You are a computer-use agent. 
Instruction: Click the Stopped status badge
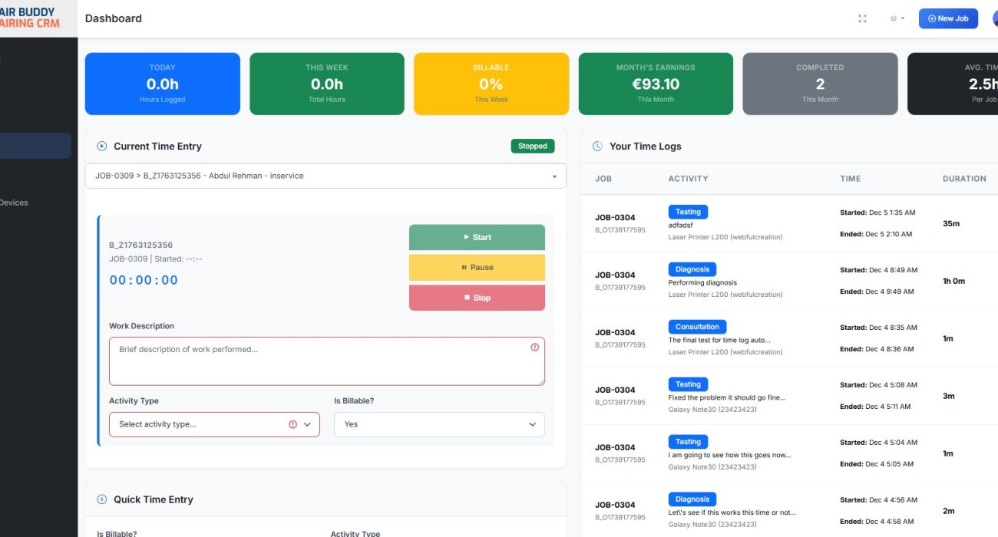(533, 146)
